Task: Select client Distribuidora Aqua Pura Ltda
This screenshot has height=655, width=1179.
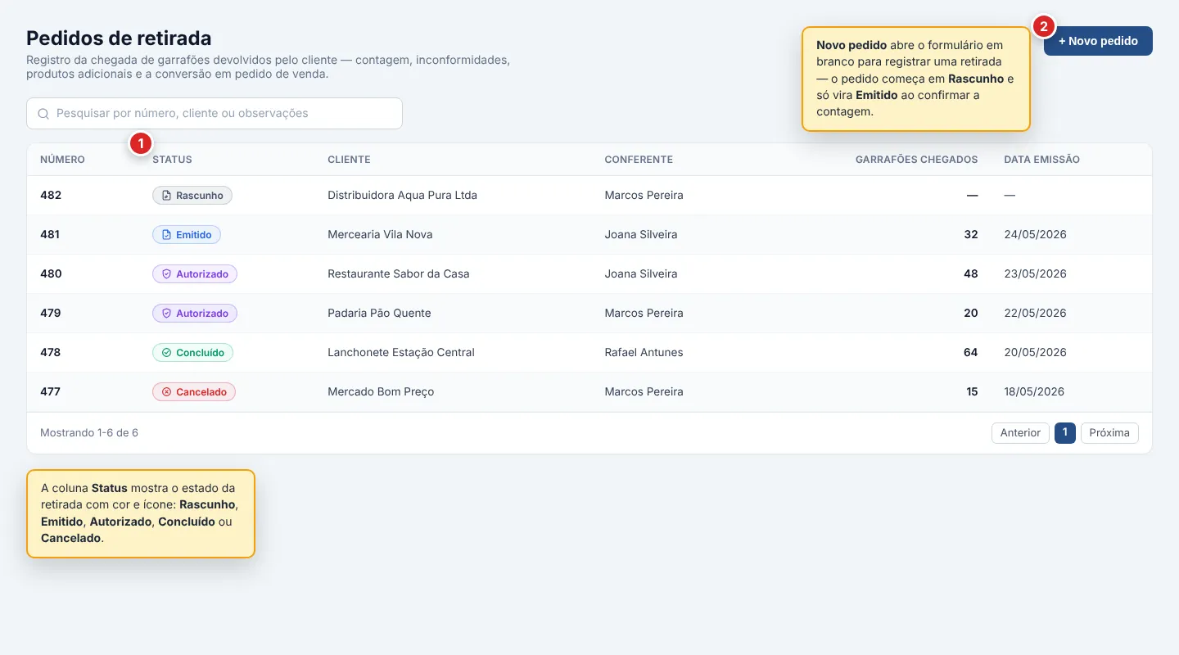Action: tap(402, 196)
